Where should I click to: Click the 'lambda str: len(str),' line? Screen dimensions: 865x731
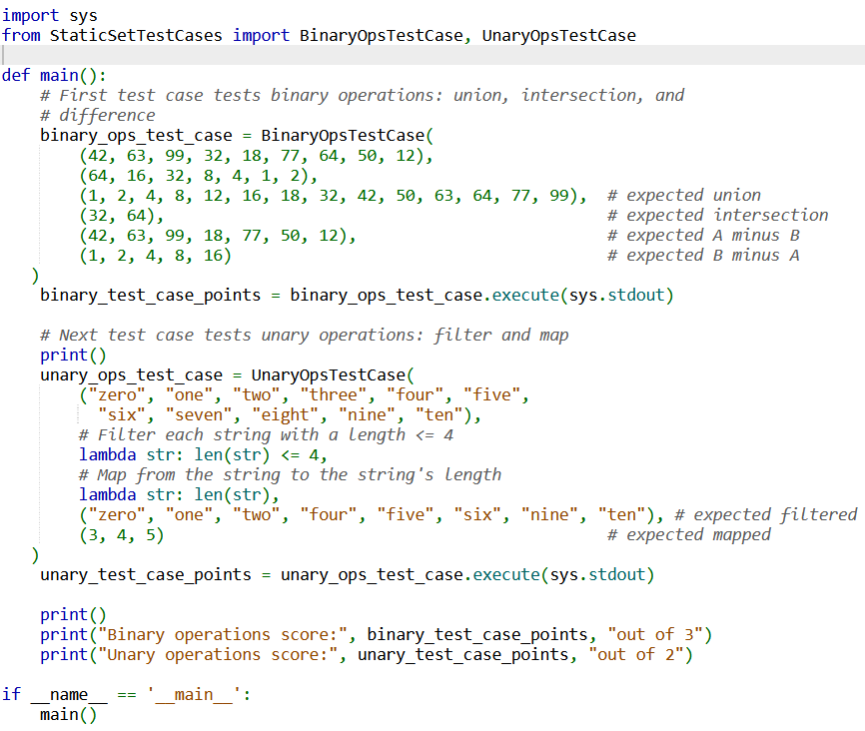click(179, 495)
